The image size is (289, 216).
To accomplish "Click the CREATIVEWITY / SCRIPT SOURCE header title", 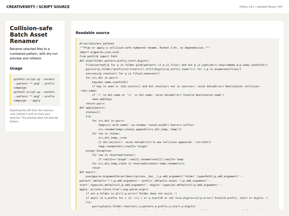I will pyautogui.click(x=38, y=7).
